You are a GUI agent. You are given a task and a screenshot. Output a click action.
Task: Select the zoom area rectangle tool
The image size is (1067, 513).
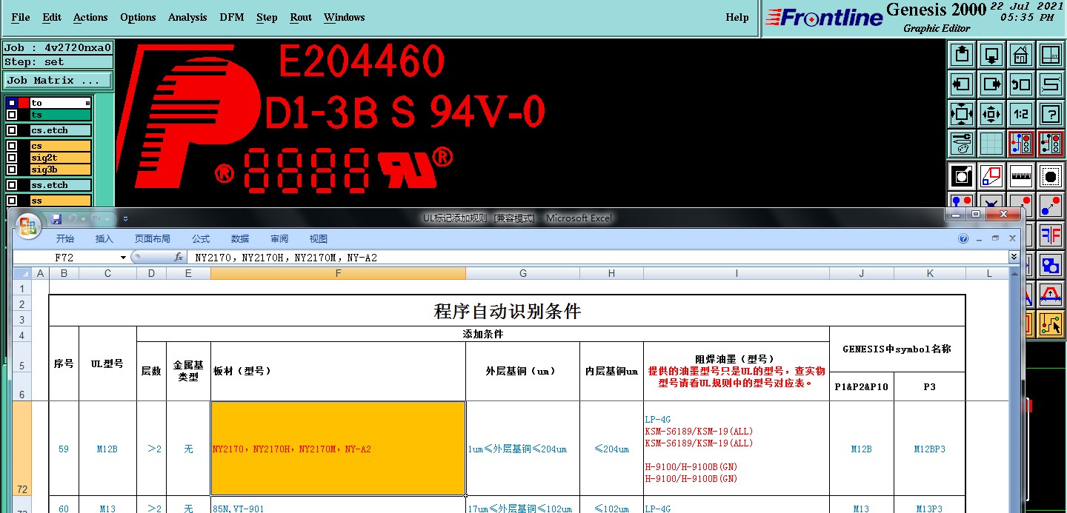[991, 175]
